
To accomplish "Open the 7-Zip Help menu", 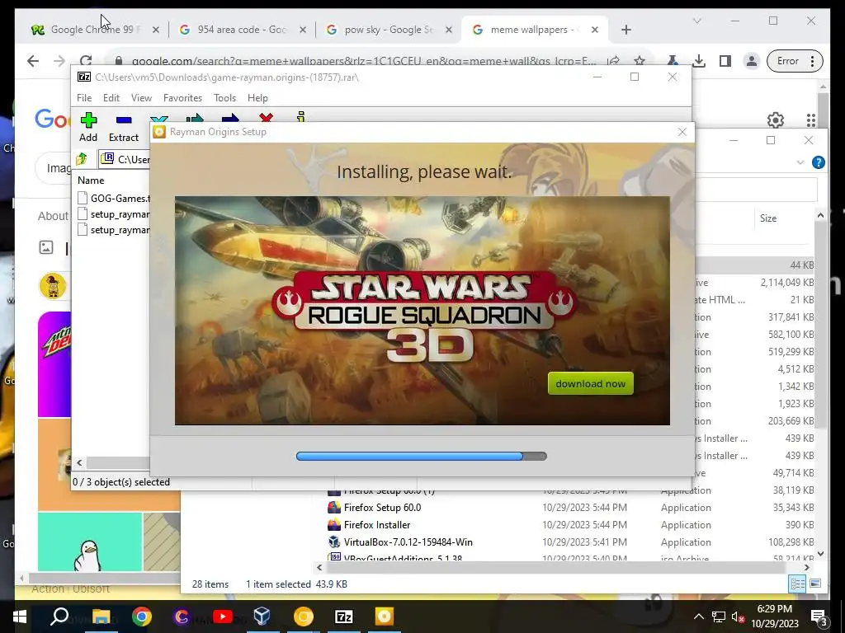I will tap(257, 98).
